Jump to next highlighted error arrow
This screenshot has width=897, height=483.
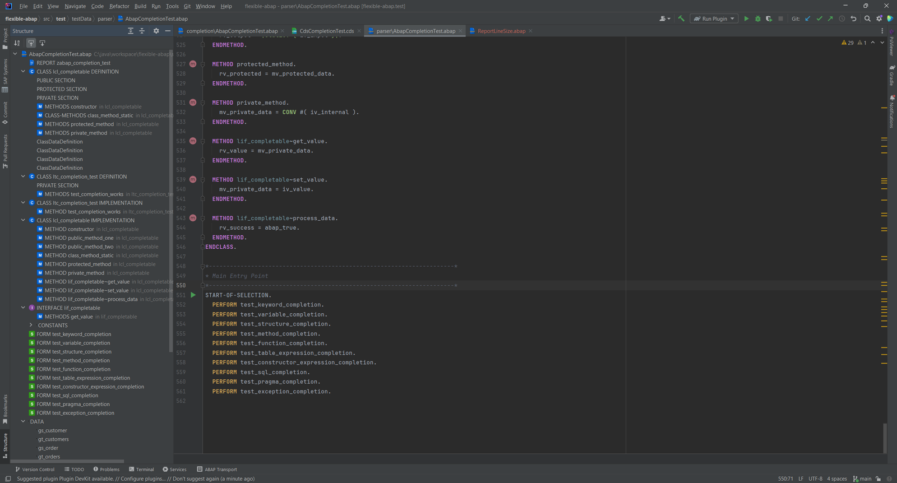(x=882, y=43)
